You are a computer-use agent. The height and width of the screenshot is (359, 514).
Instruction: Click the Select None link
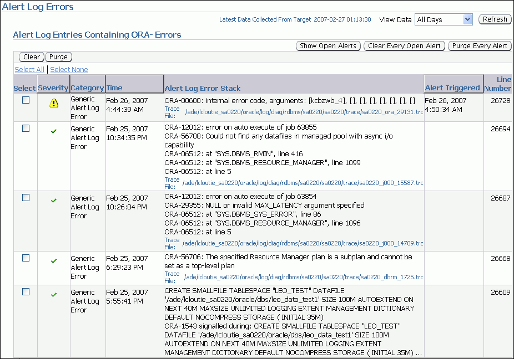pyautogui.click(x=69, y=69)
